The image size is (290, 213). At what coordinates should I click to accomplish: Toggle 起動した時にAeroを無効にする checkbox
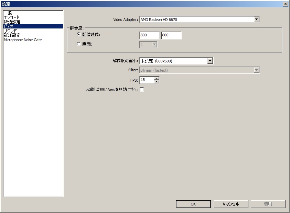click(142, 90)
